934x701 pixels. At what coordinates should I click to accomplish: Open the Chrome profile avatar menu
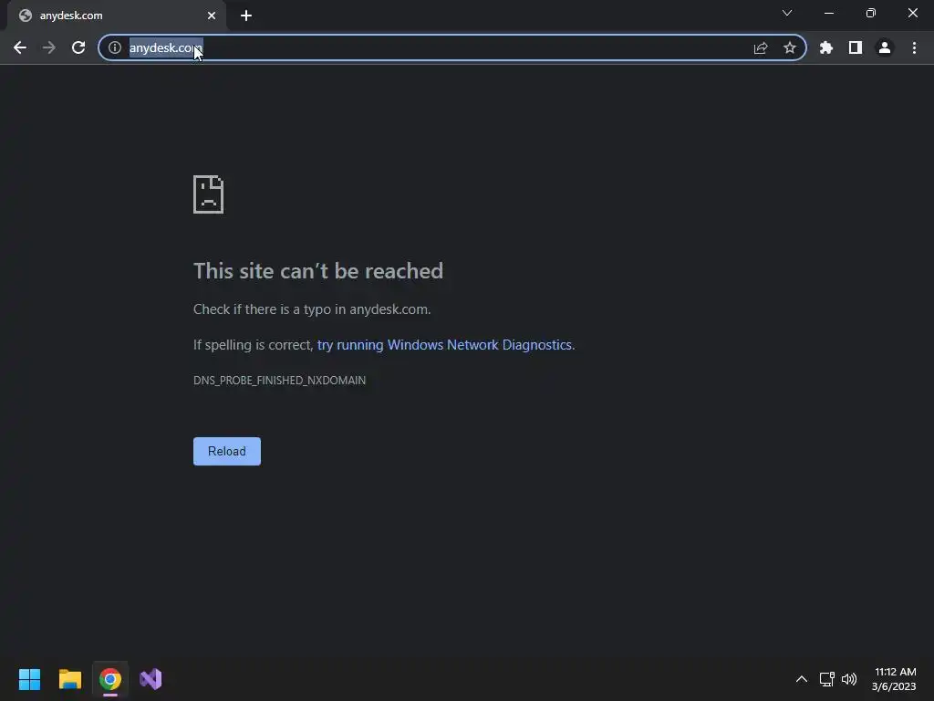coord(885,47)
